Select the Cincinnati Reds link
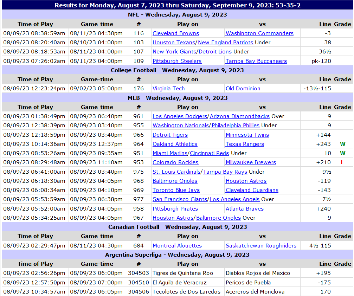354x296 pixels. point(209,153)
